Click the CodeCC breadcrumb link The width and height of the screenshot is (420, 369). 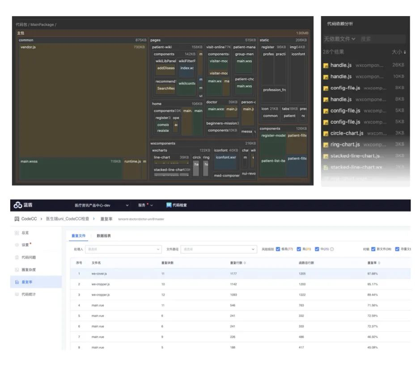point(29,219)
